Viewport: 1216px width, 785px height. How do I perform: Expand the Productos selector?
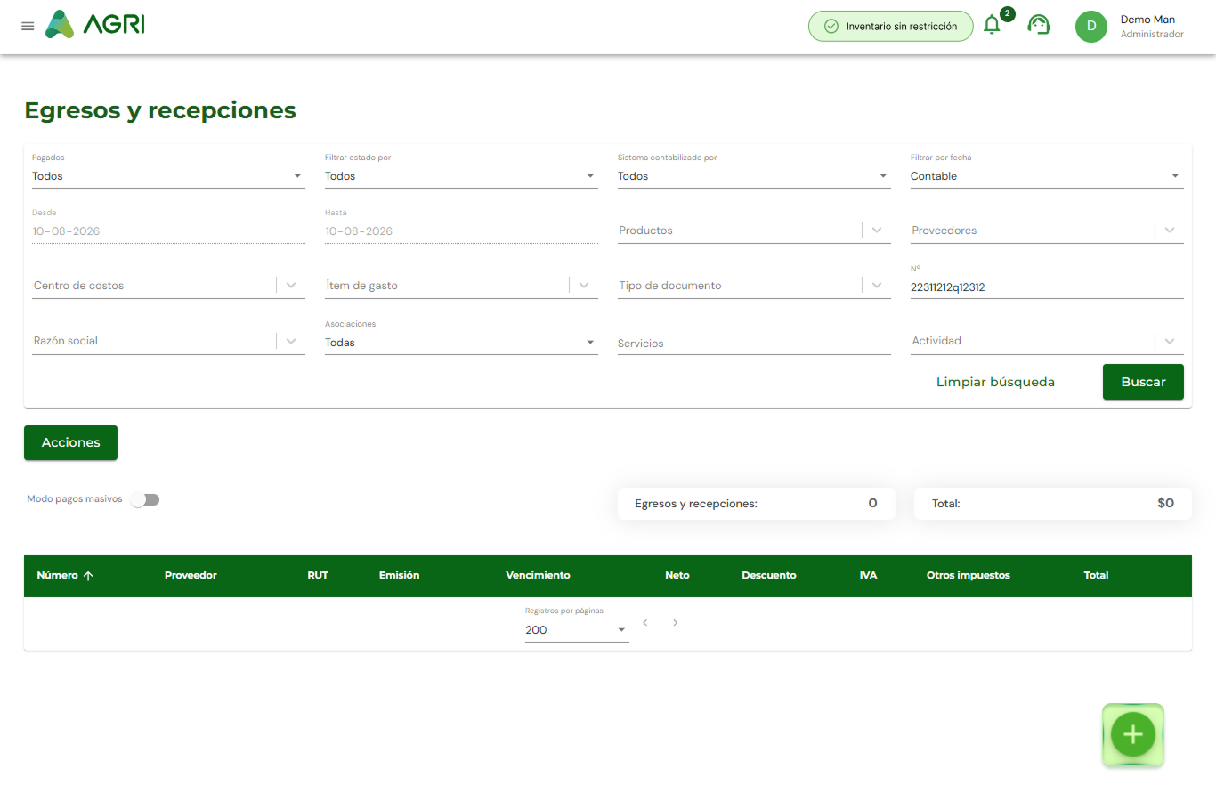click(877, 231)
